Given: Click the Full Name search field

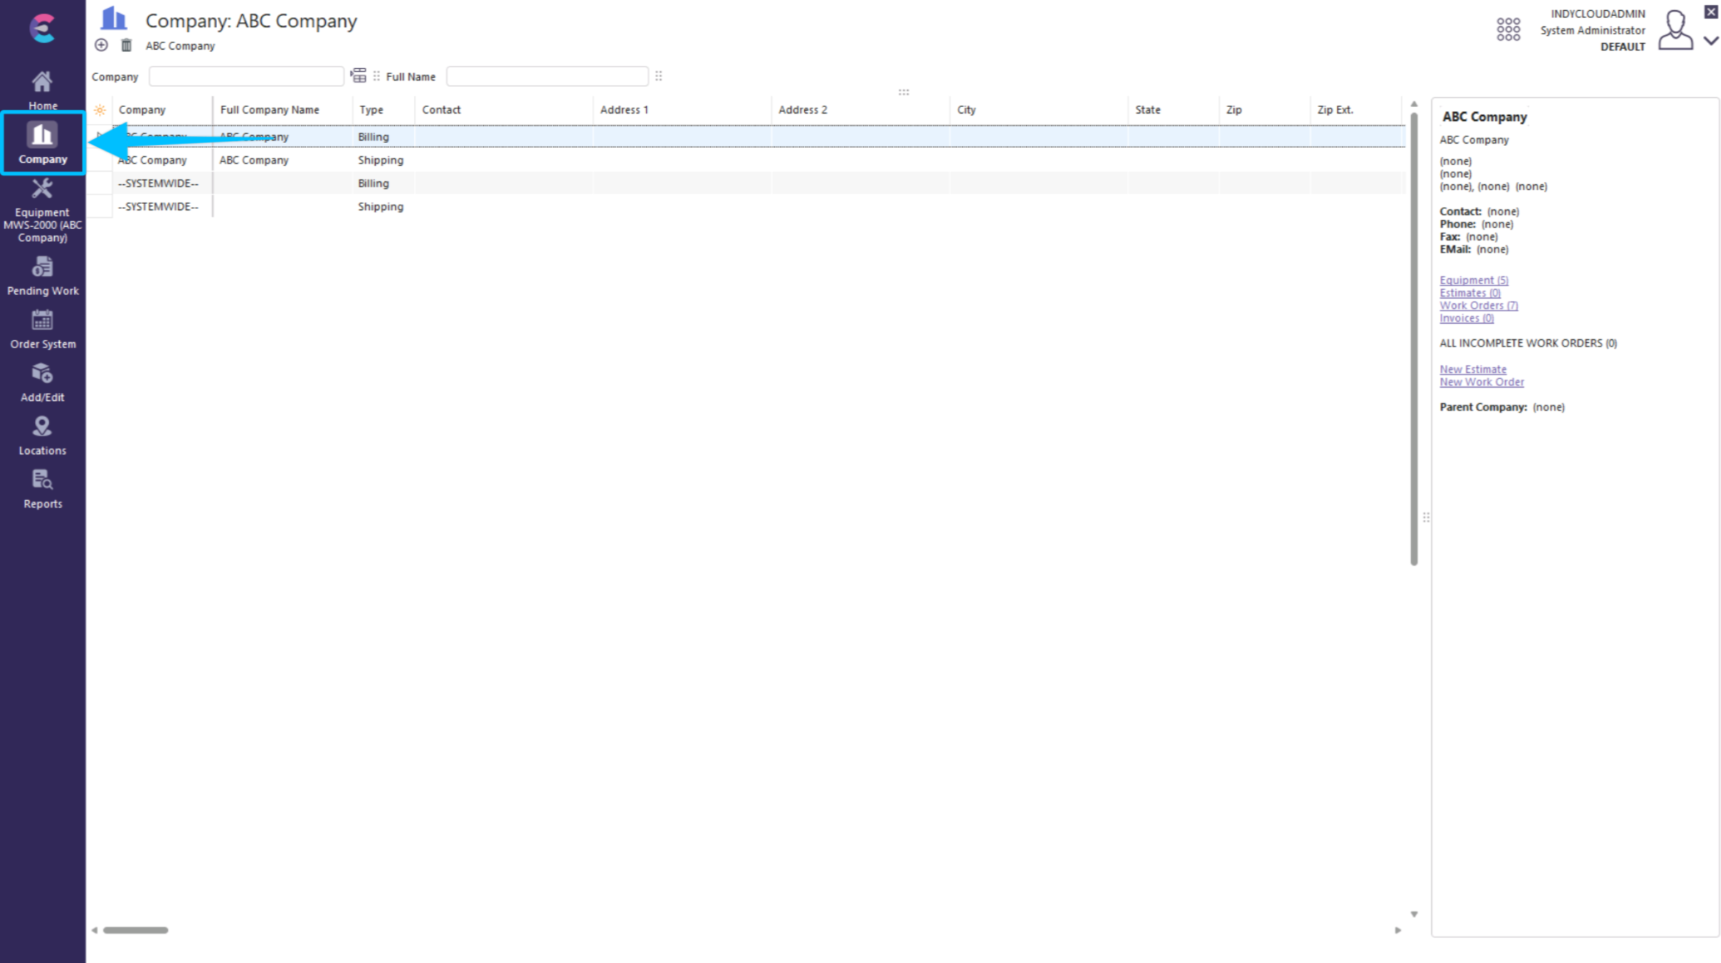Looking at the screenshot, I should 547,76.
